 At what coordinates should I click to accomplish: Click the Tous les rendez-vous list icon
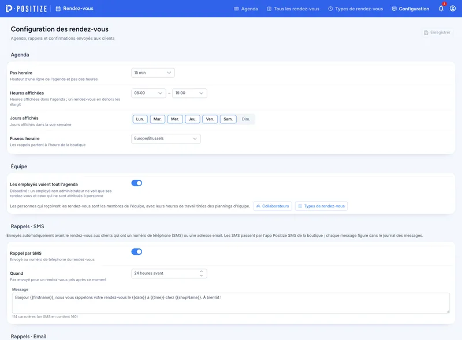click(x=269, y=9)
